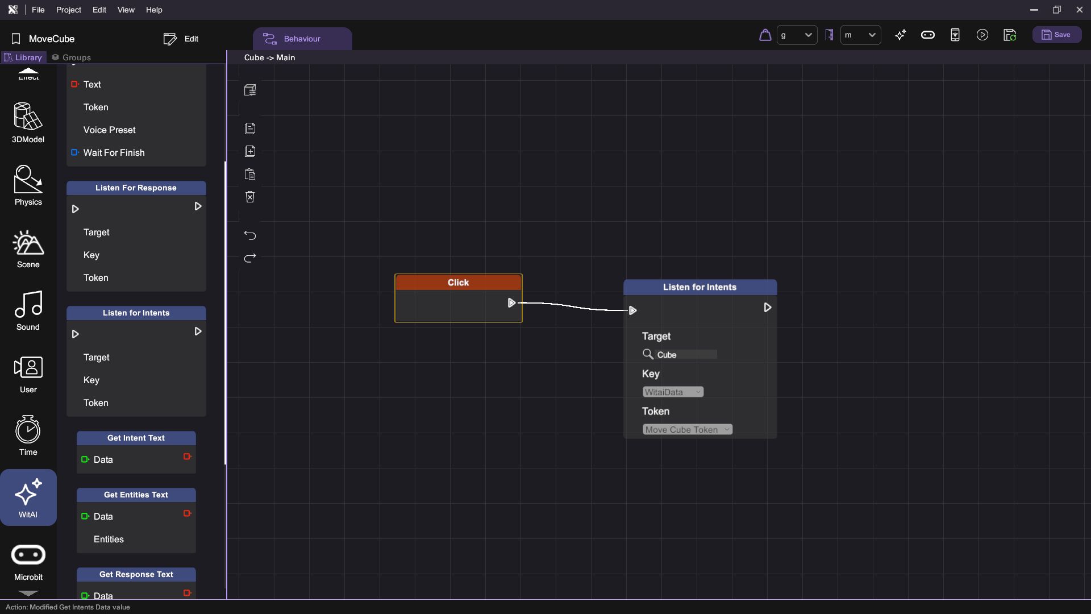Image resolution: width=1091 pixels, height=614 pixels.
Task: Click the Microbit controller icon in top toolbar
Action: coord(927,35)
